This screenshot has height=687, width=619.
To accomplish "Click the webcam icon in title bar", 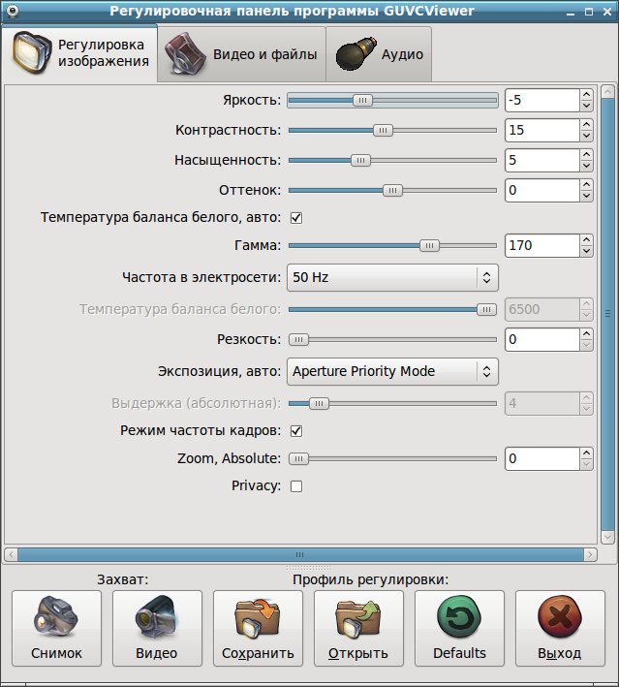I will coord(13,11).
